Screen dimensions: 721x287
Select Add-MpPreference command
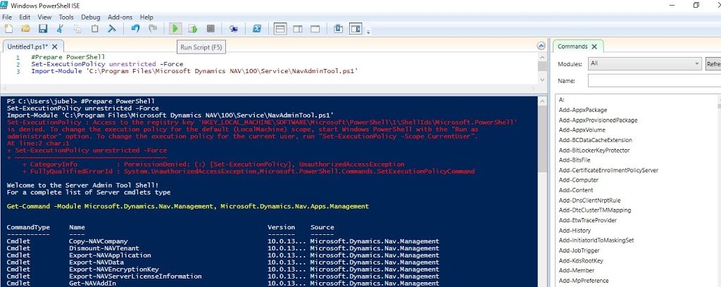point(584,281)
